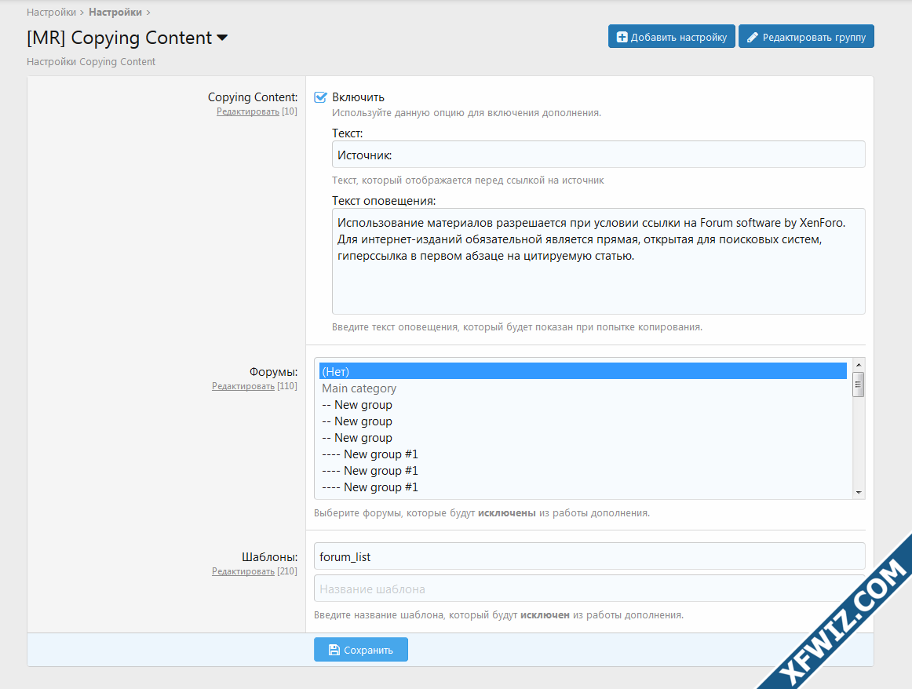Click into the Текст оповещения textarea

[x=599, y=261]
